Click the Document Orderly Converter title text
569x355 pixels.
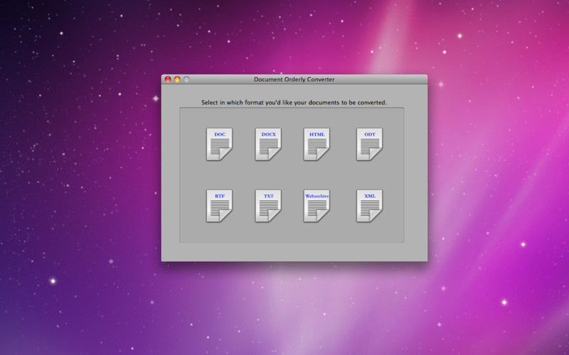pyautogui.click(x=294, y=80)
